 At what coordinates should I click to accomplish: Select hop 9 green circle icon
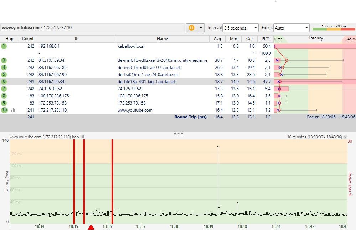coord(4,103)
